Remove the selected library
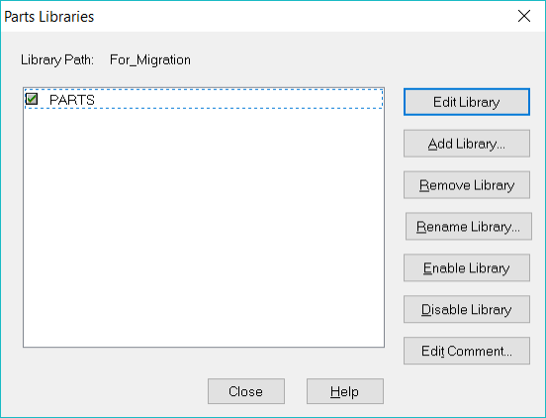Image resolution: width=546 pixels, height=418 pixels. [467, 185]
